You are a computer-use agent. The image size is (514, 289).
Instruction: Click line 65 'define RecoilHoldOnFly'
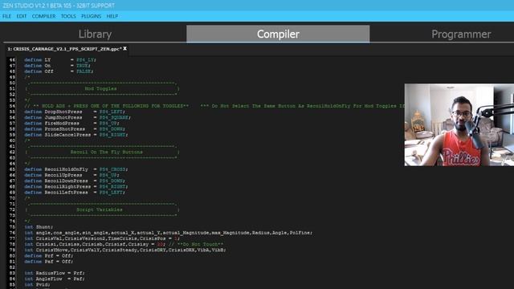pyautogui.click(x=76, y=169)
